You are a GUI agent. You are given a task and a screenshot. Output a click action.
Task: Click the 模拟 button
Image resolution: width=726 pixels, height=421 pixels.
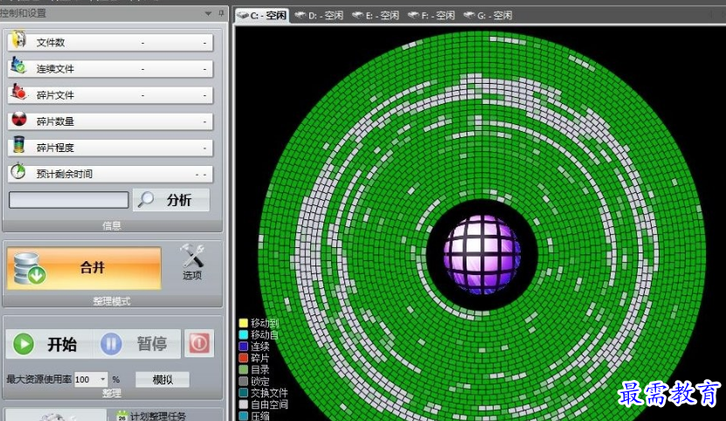click(162, 380)
